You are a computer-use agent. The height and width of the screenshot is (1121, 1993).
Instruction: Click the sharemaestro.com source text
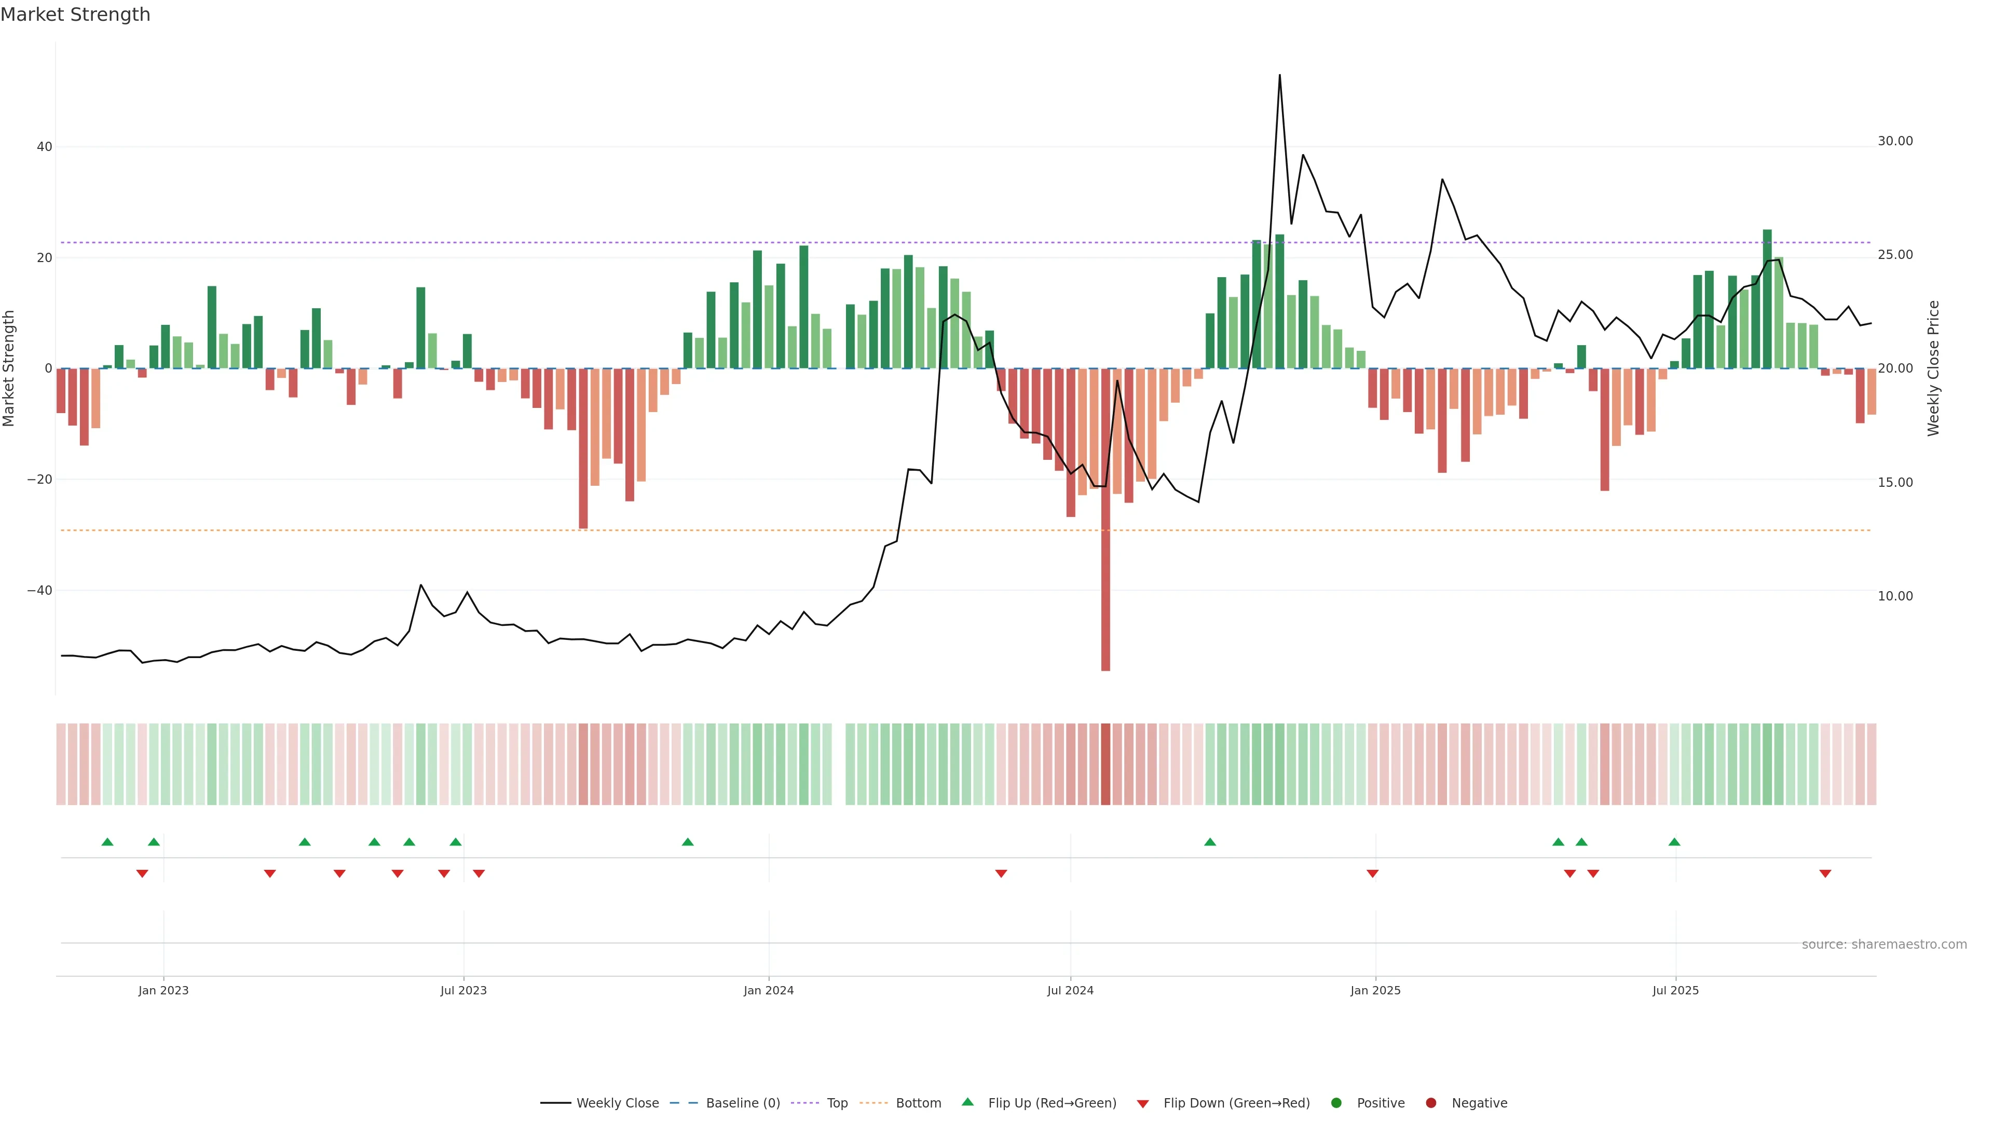tap(1884, 945)
